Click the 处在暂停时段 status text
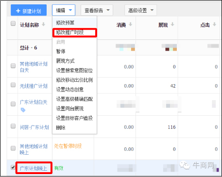 (x=68, y=146)
